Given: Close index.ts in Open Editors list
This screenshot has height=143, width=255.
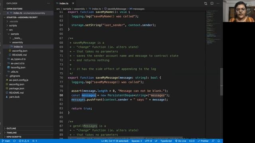Looking at the screenshot, I should 8,13.
